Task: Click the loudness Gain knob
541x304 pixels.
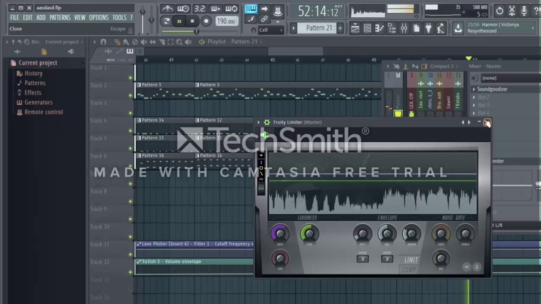Action: click(280, 233)
